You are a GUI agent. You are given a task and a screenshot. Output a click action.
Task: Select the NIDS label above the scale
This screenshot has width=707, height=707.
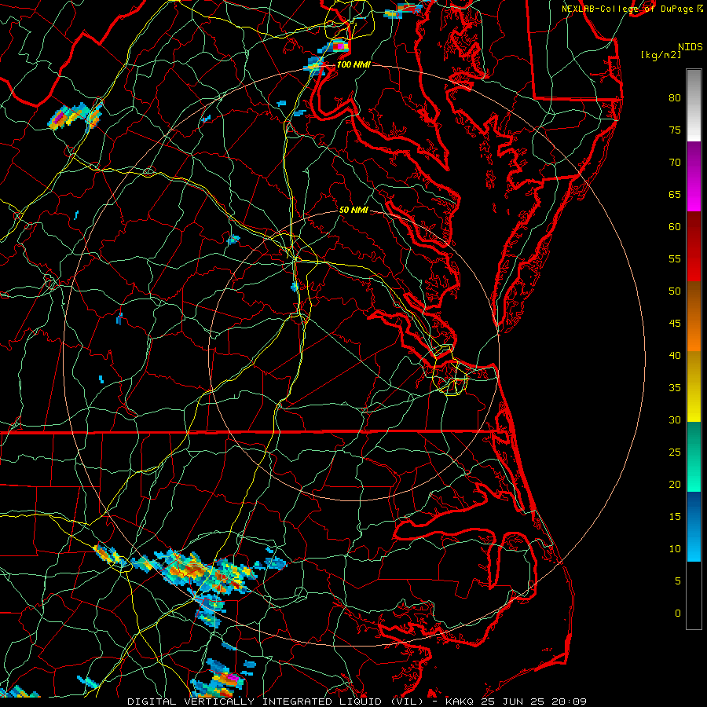tap(690, 47)
